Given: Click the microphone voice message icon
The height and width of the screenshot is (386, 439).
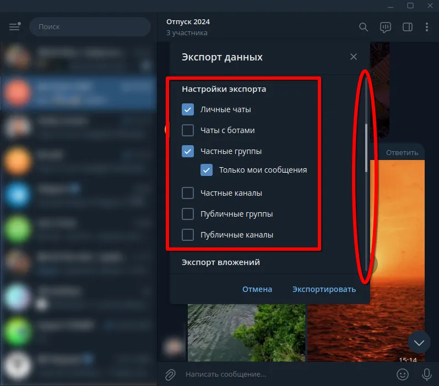Looking at the screenshot, I should coord(426,374).
